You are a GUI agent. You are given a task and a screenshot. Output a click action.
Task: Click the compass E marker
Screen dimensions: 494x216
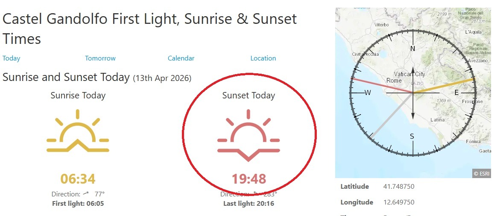[x=456, y=93]
